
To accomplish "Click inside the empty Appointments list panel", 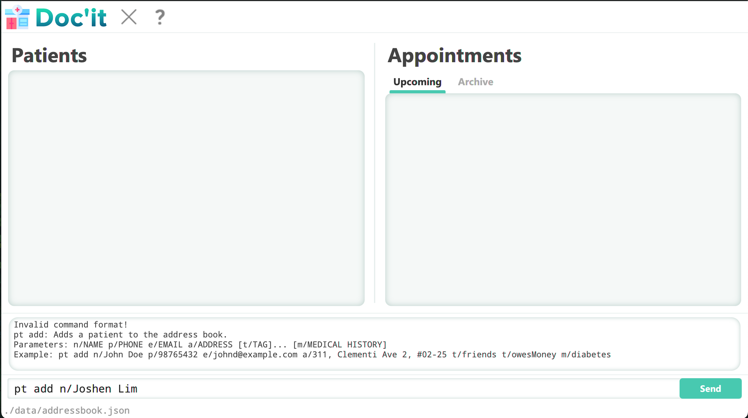I will 563,199.
